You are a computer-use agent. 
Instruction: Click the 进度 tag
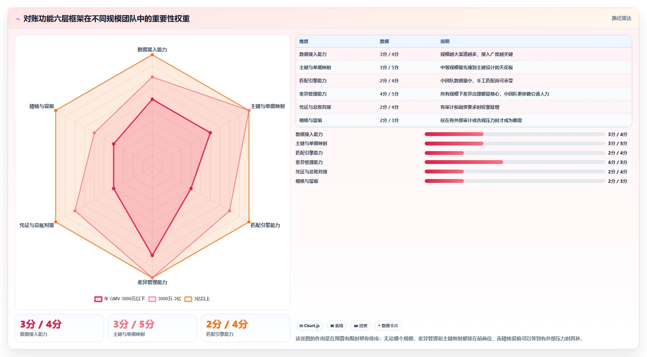[360, 326]
